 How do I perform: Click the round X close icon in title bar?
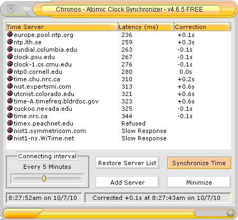11,9
